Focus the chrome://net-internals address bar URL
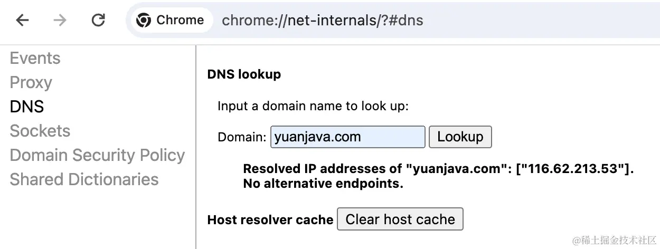This screenshot has height=249, width=660. pyautogui.click(x=322, y=21)
